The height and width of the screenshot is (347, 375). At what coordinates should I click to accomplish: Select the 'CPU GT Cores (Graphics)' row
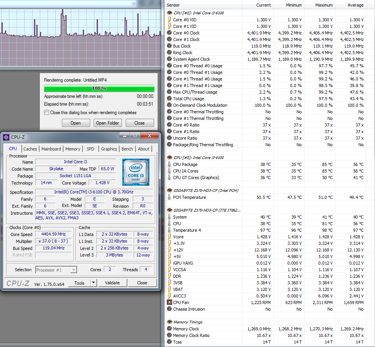coord(265,178)
